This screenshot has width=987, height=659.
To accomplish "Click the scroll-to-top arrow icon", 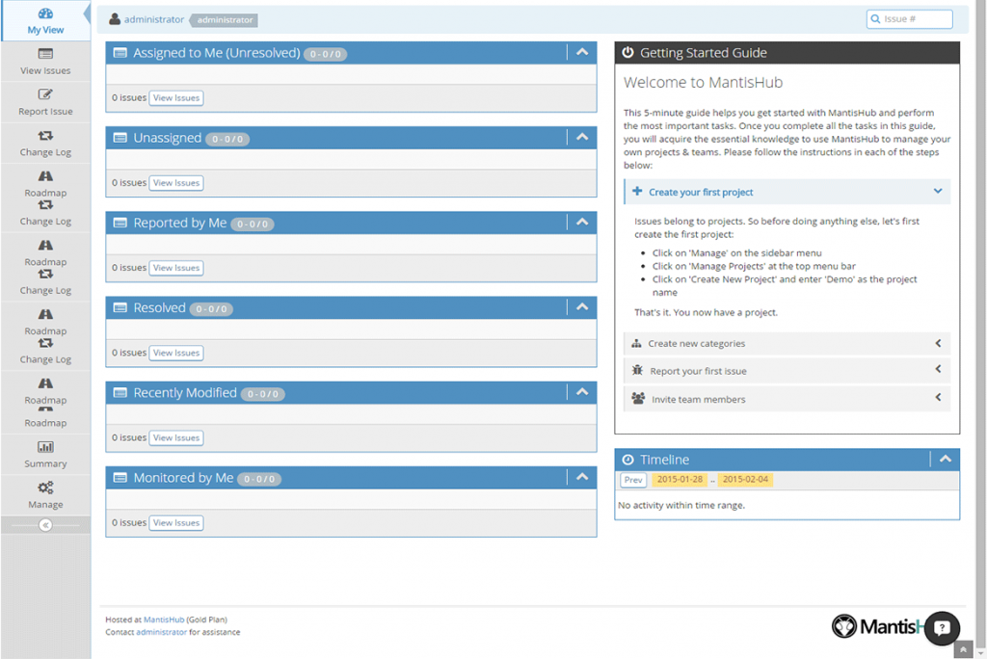I will 963,649.
